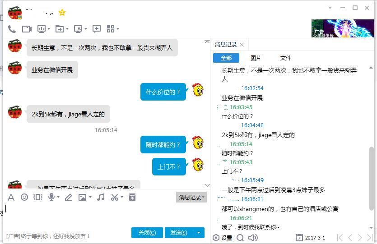Create a group discussion with the plus chat icon
Image resolution: width=377 pixels, height=244 pixels.
coord(97,29)
